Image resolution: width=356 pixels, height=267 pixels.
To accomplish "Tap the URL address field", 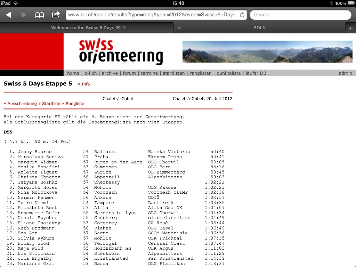I will (x=152, y=15).
